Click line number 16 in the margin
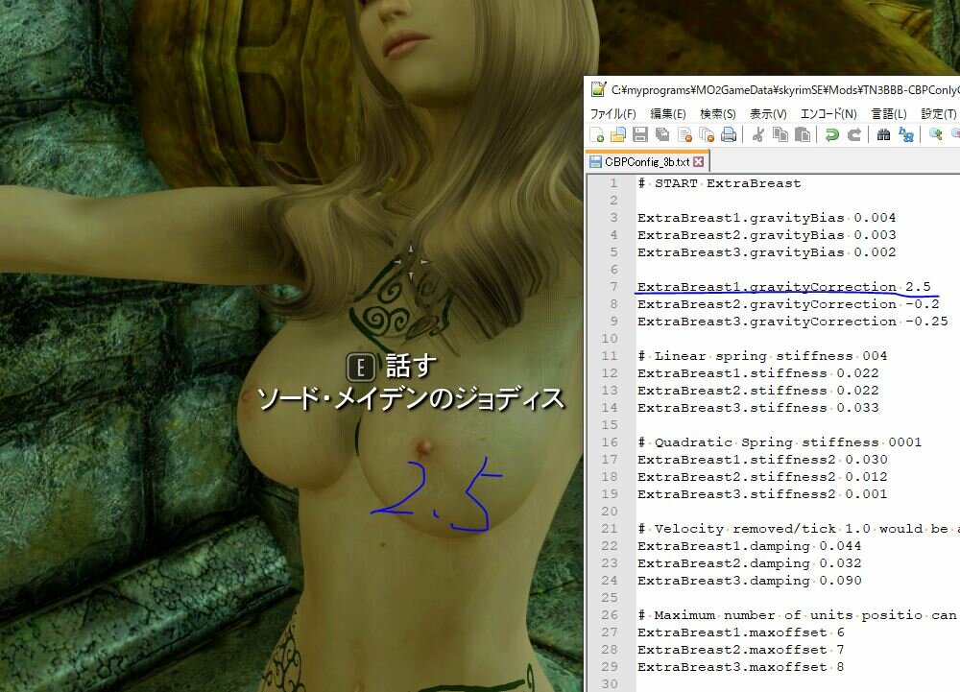The height and width of the screenshot is (692, 960). pyautogui.click(x=610, y=442)
